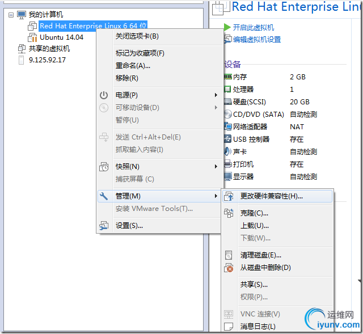Click the Red Hat Enterprise Linux tab title
Viewport: 363px width, 334px height.
pyautogui.click(x=296, y=6)
